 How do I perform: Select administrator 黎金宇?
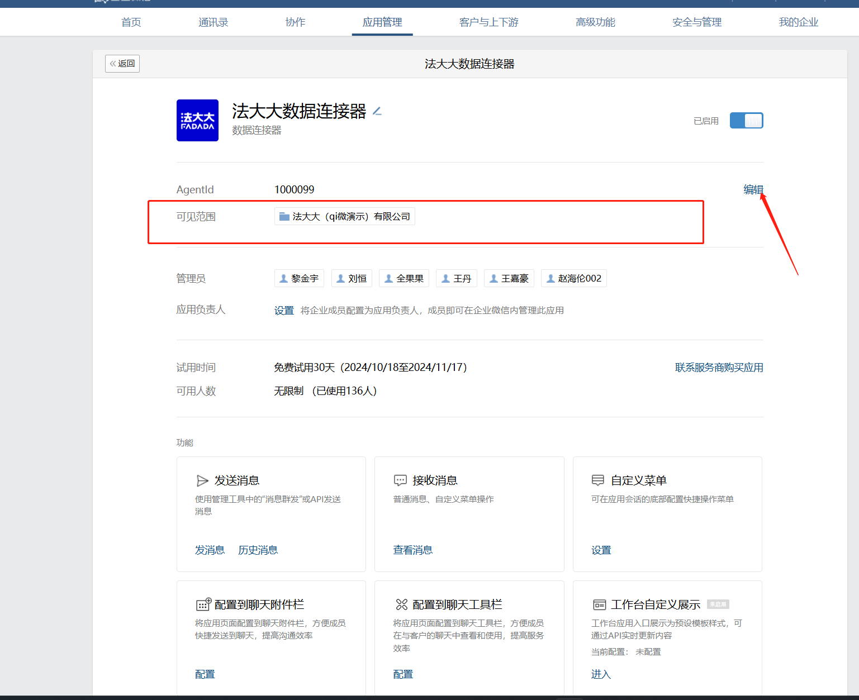(x=299, y=278)
